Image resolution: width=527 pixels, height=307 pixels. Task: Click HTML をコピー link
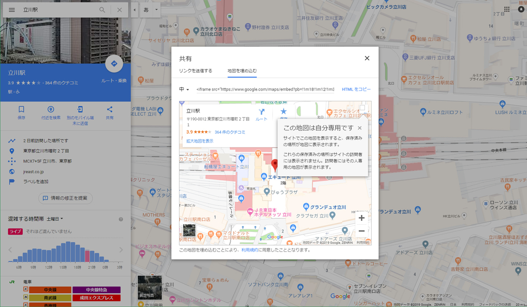(x=356, y=89)
